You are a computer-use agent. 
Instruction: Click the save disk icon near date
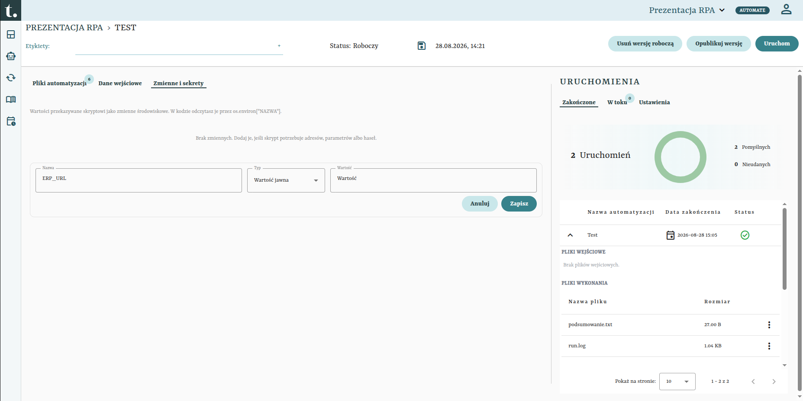[422, 46]
